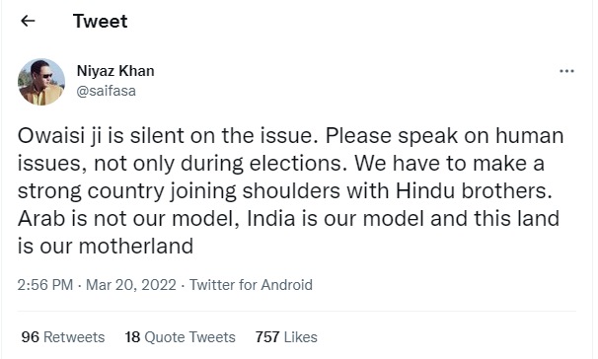Viewport: 598px width, 359px height.
Task: Open the 2:56 PM timestamp link
Action: click(x=45, y=285)
